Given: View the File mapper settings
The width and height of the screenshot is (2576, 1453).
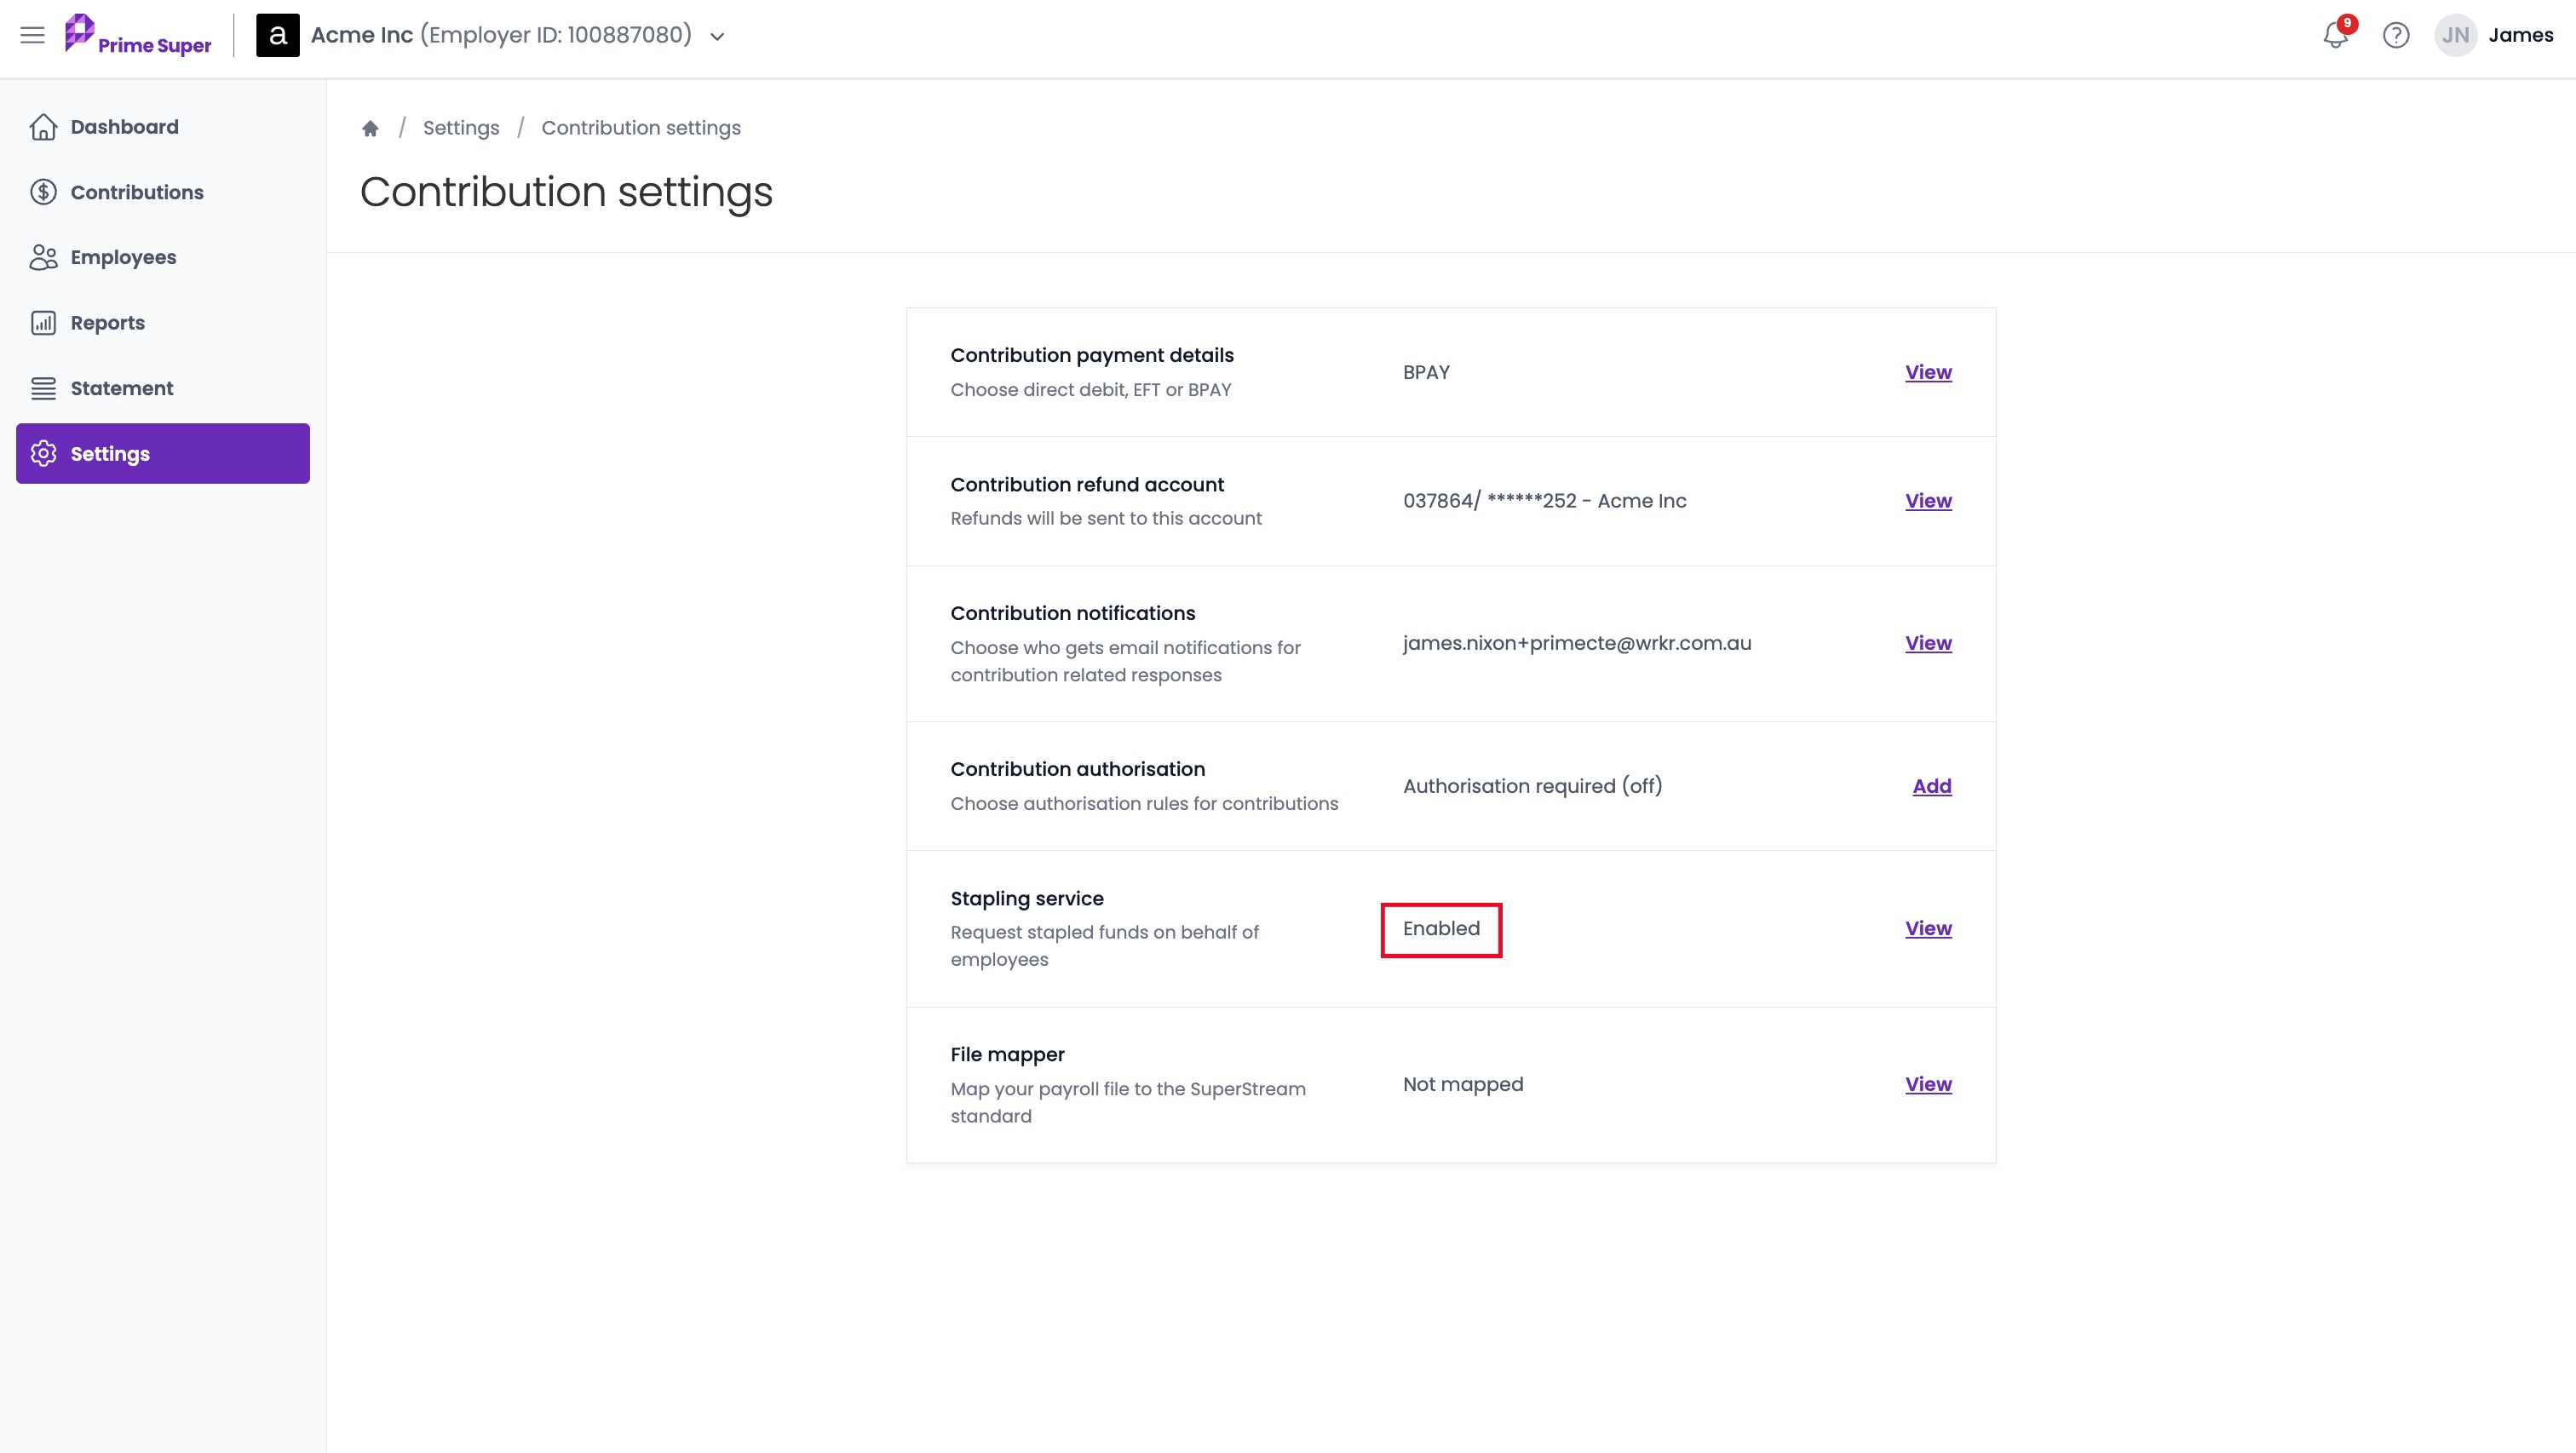Looking at the screenshot, I should click(1928, 1084).
